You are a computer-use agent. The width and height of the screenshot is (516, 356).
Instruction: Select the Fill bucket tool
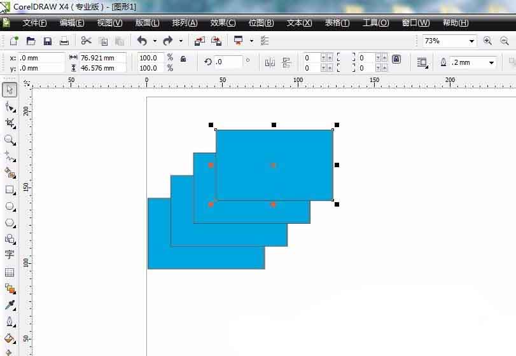[10, 338]
